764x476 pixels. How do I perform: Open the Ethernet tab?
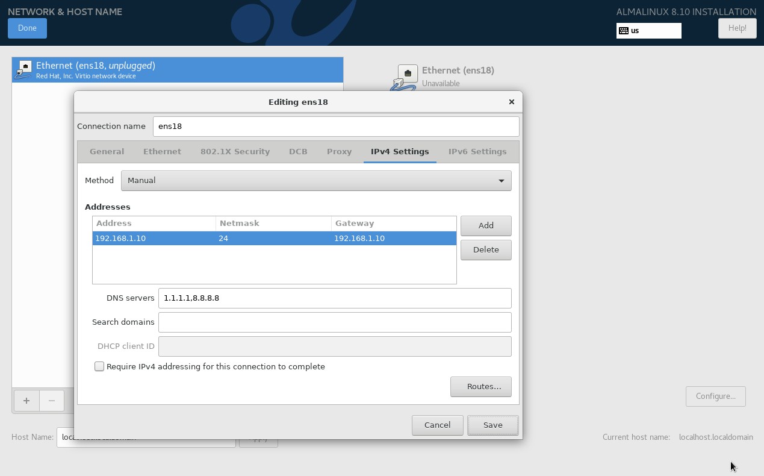tap(162, 152)
